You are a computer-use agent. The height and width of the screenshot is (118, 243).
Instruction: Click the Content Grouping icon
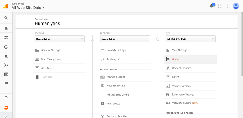[x=168, y=68]
